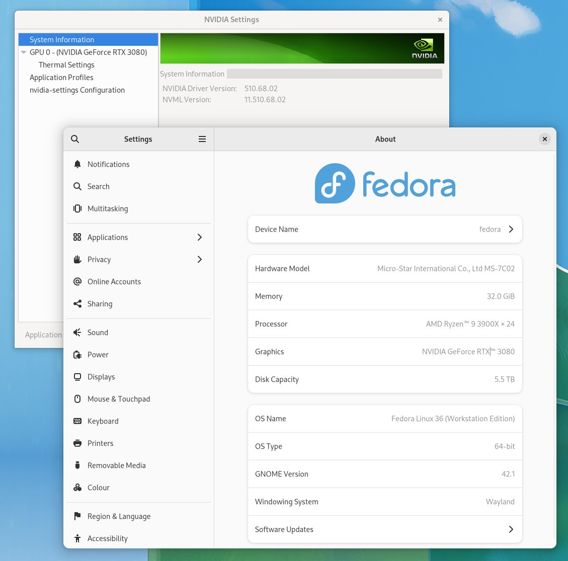
Task: Select GPU 0 NVIDIA GeForce RTX 3080 row
Action: point(88,52)
